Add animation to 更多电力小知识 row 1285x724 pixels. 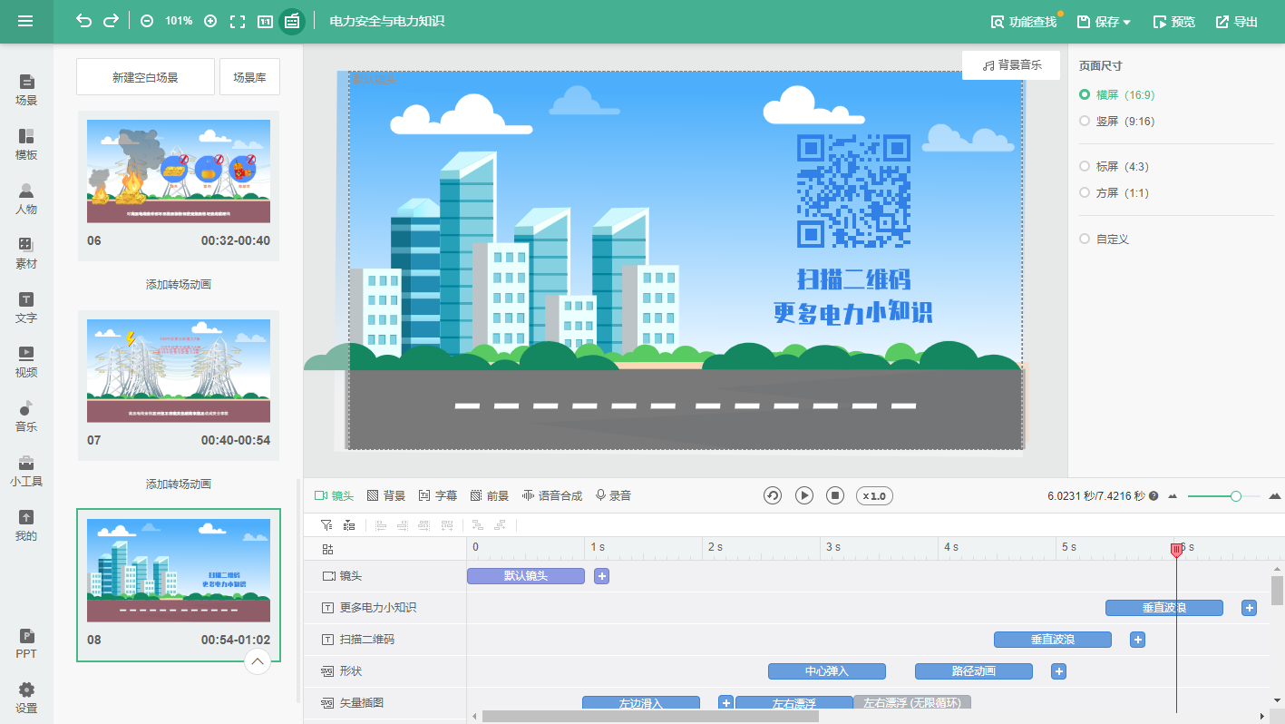coord(1249,608)
